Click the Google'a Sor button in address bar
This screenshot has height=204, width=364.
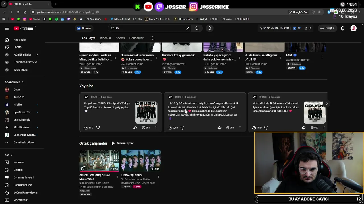tap(298, 12)
